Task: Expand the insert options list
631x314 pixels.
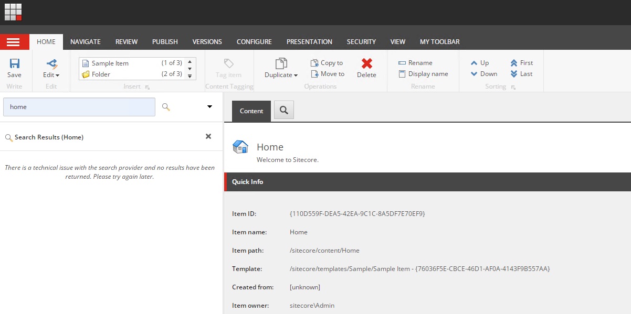Action: click(x=190, y=77)
